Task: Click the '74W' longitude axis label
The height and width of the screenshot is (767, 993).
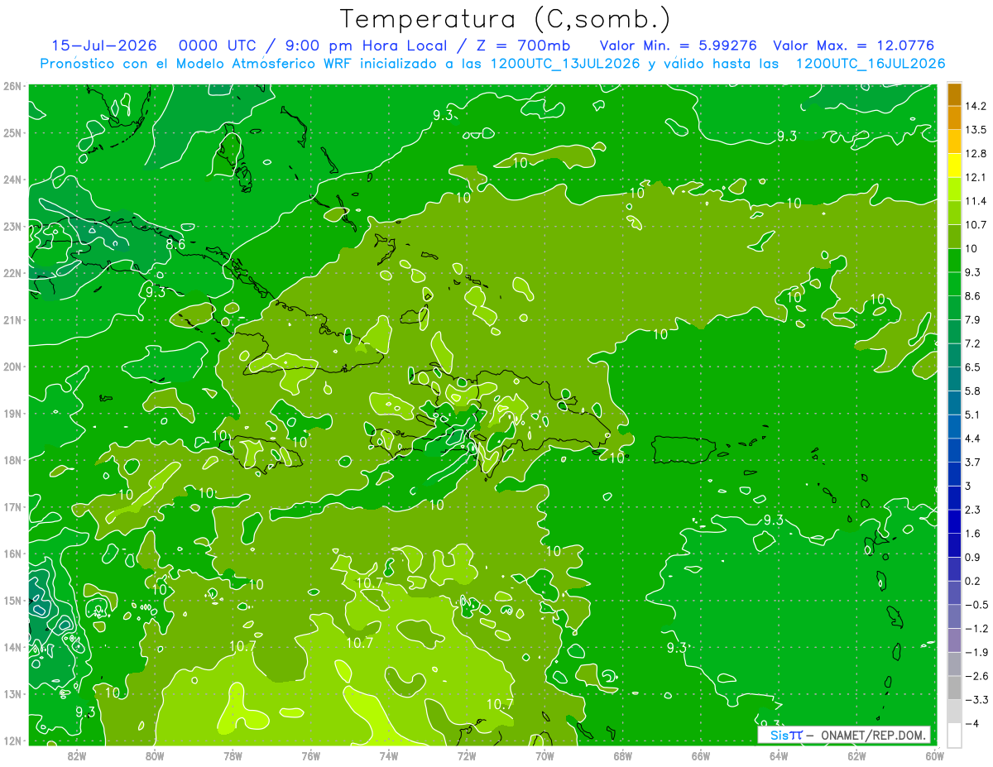Action: pyautogui.click(x=389, y=755)
